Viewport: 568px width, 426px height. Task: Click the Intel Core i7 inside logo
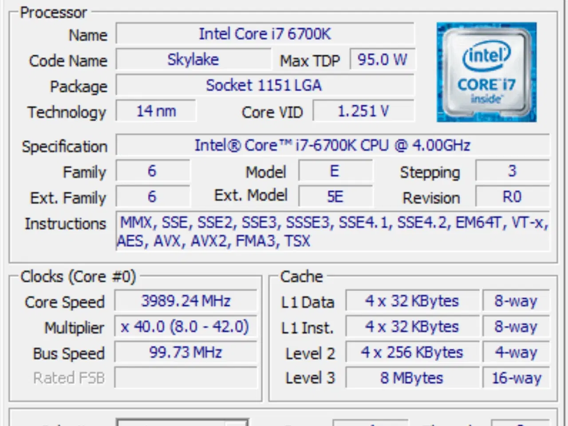coord(486,72)
